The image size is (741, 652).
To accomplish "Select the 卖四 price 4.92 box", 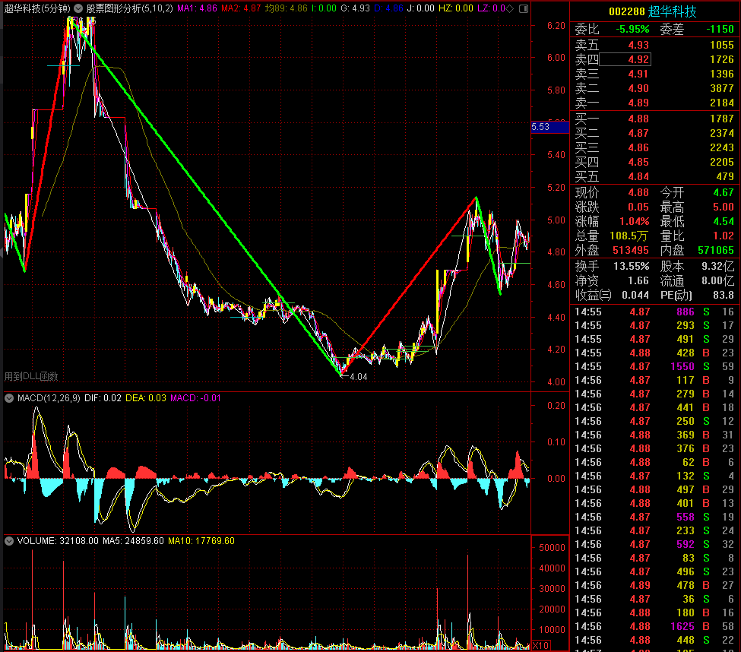I will [638, 59].
